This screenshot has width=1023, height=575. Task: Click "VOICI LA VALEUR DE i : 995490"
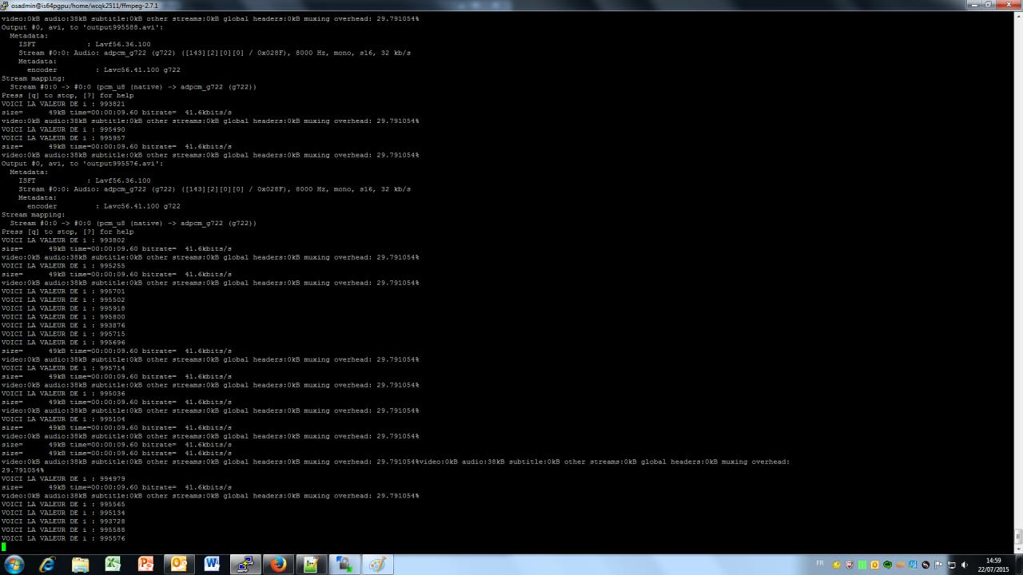pos(63,129)
